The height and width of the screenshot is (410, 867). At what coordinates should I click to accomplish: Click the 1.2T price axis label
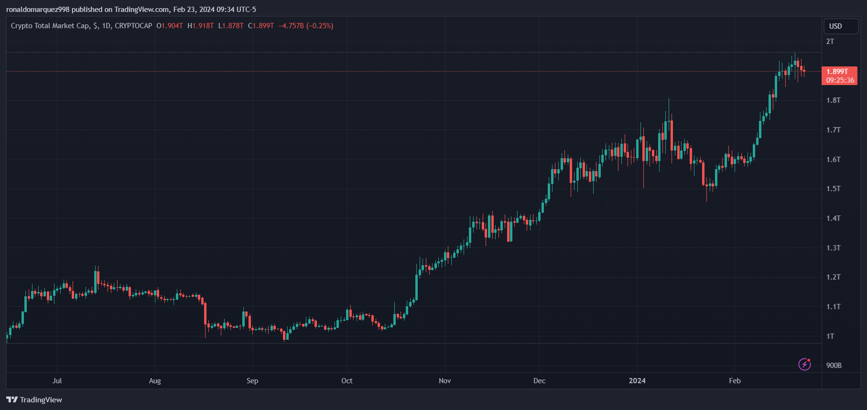(834, 277)
